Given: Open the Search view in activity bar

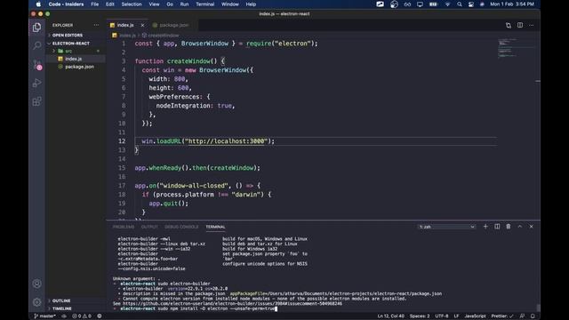Looking at the screenshot, I should coord(36,45).
